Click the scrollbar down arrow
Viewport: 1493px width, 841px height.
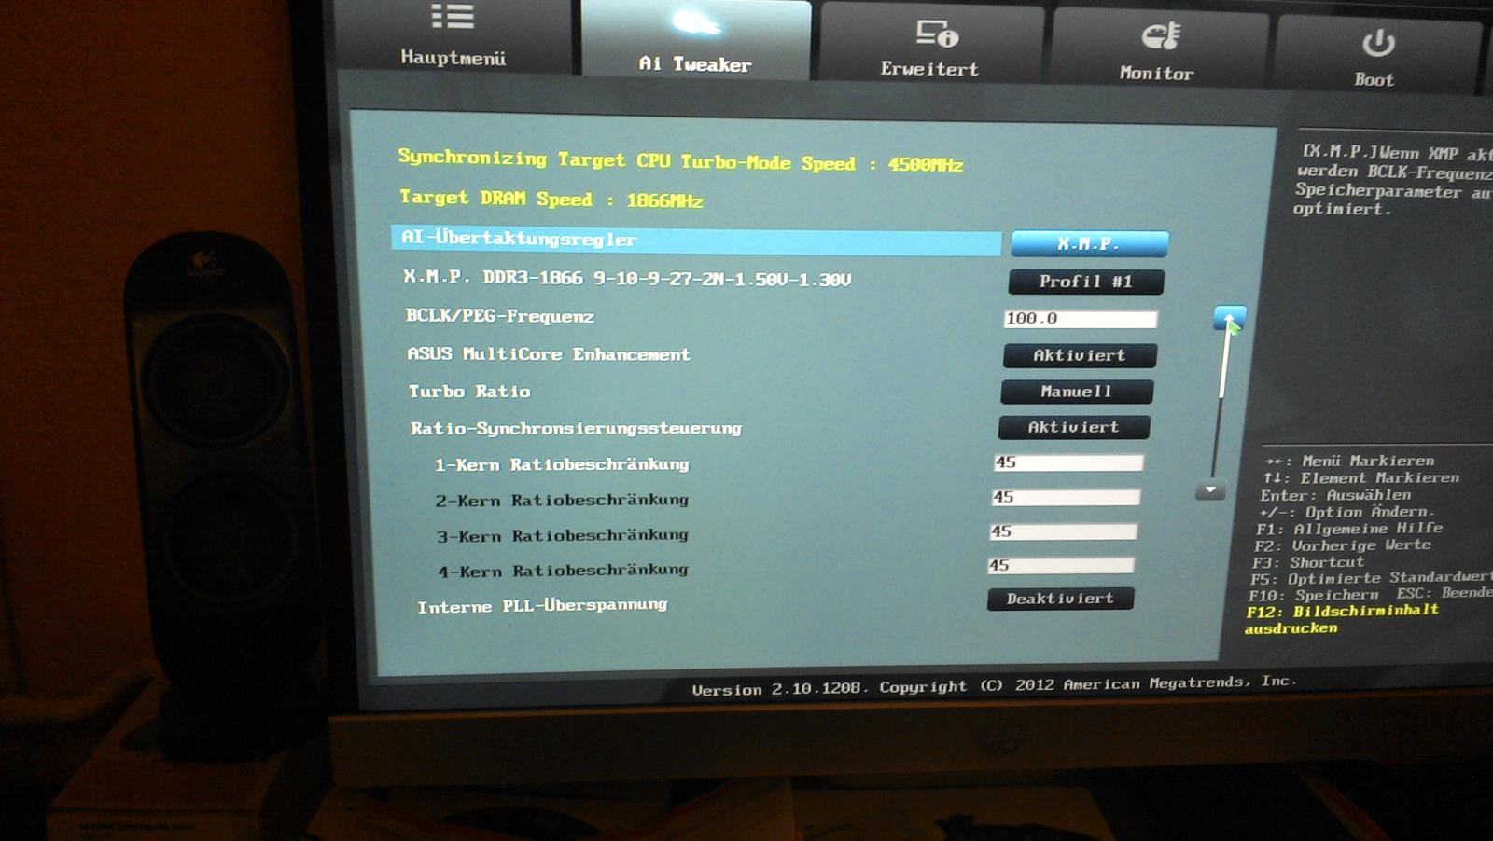tap(1210, 489)
